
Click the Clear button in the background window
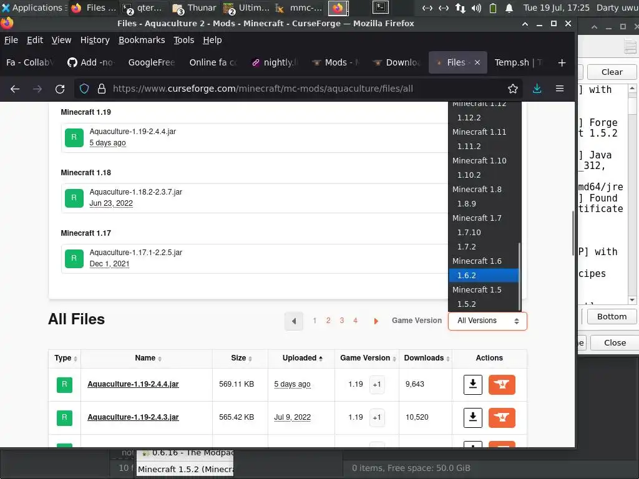tap(612, 72)
